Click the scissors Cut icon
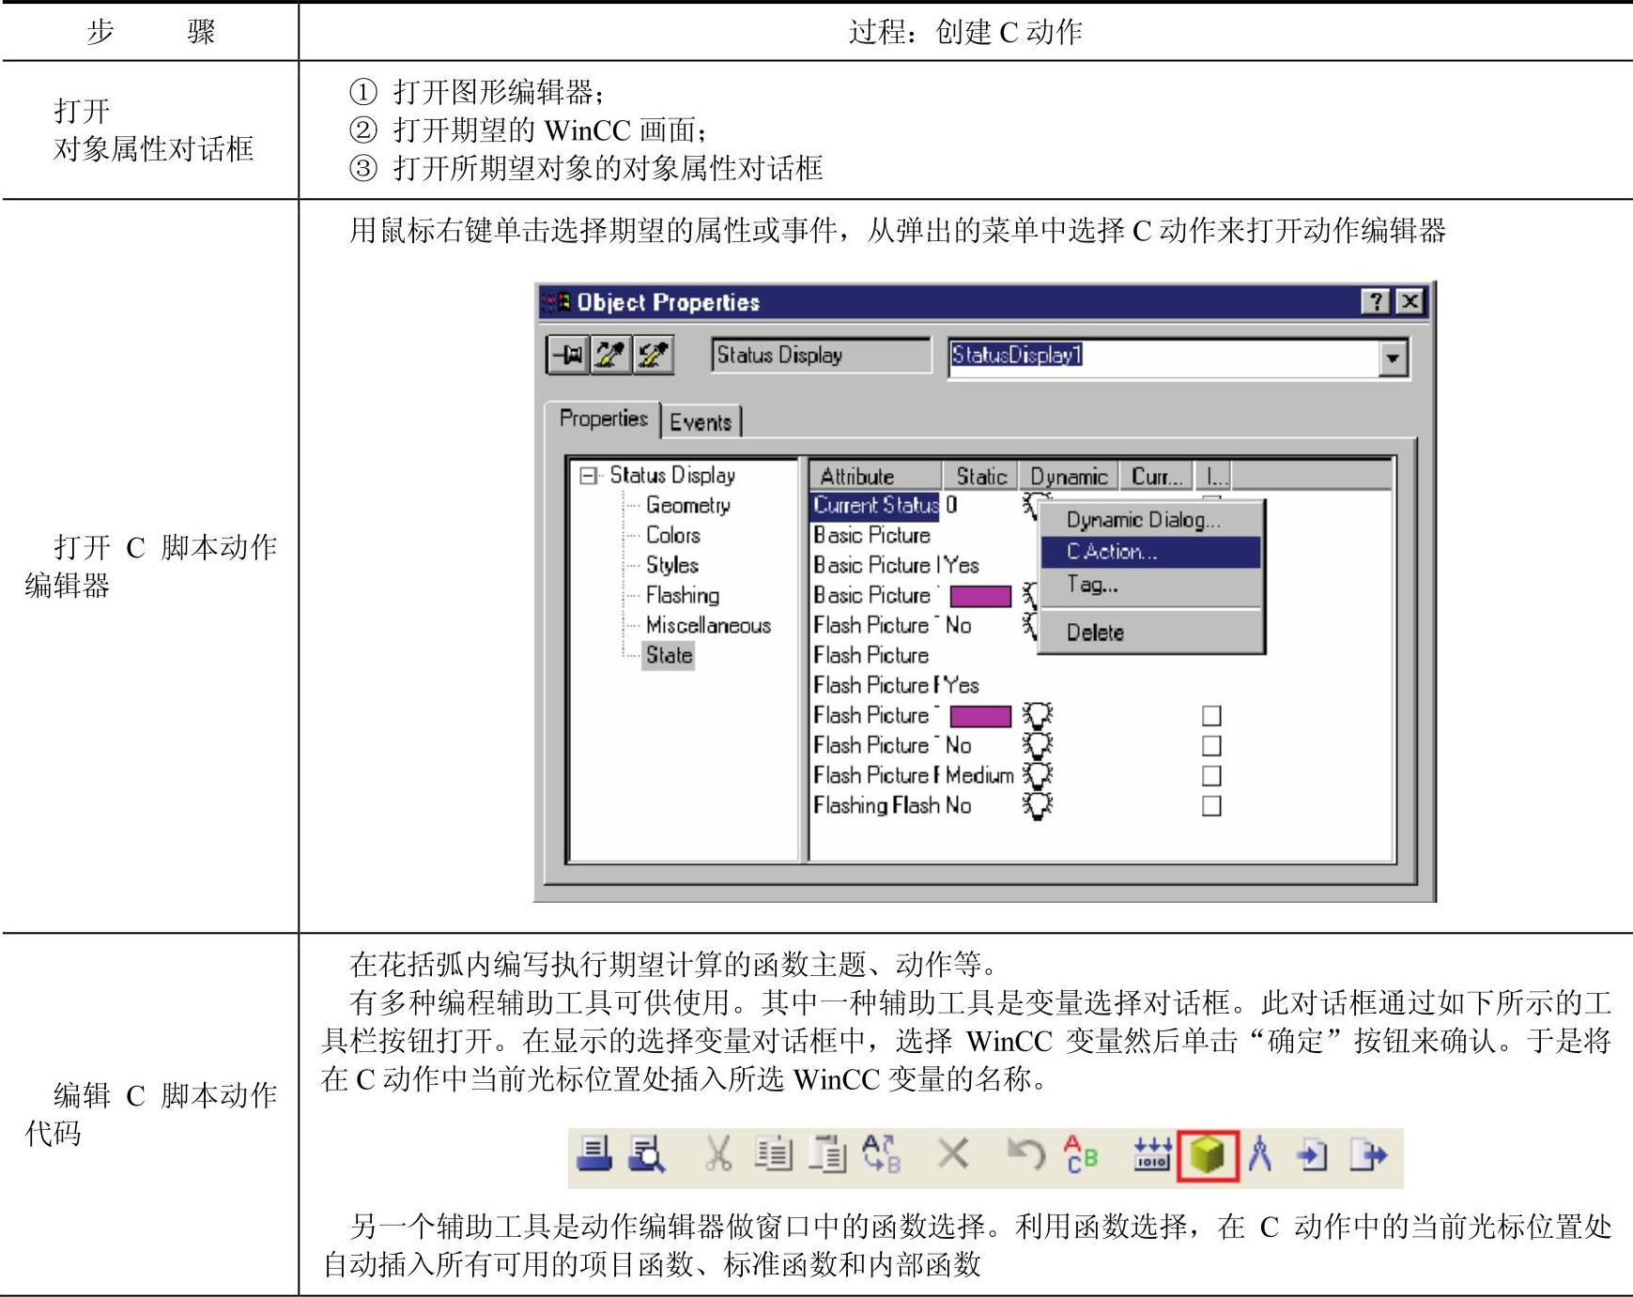The height and width of the screenshot is (1297, 1633). click(718, 1154)
